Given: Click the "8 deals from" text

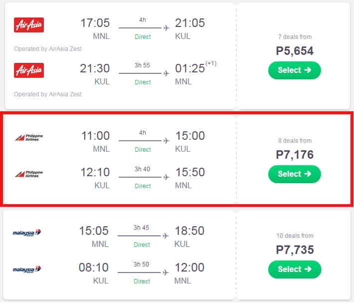Looking at the screenshot, I should pos(294,141).
